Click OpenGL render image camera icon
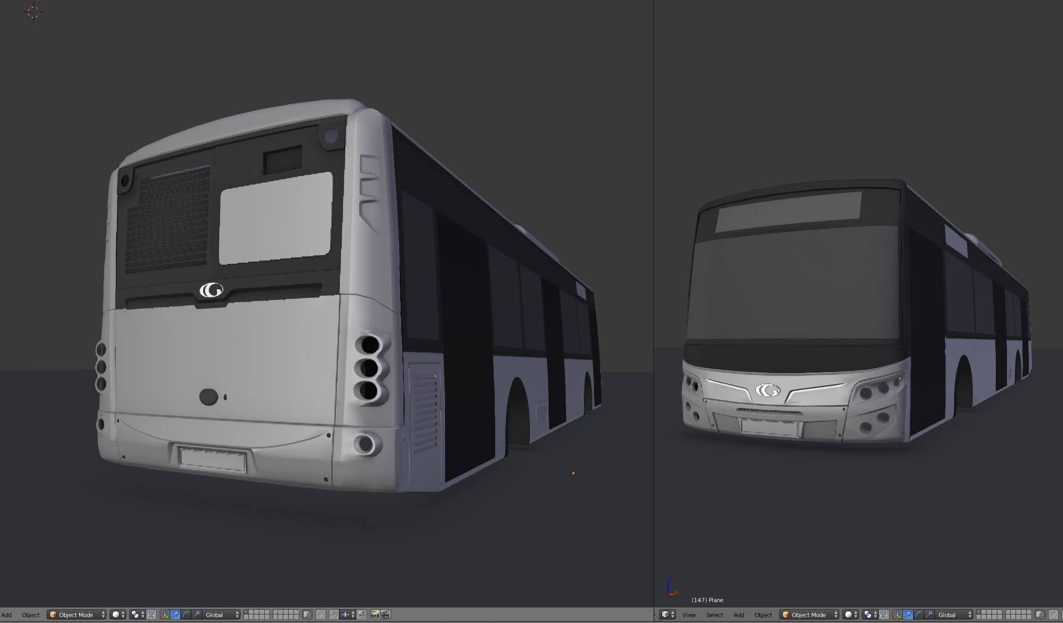The height and width of the screenshot is (623, 1063). coord(375,614)
